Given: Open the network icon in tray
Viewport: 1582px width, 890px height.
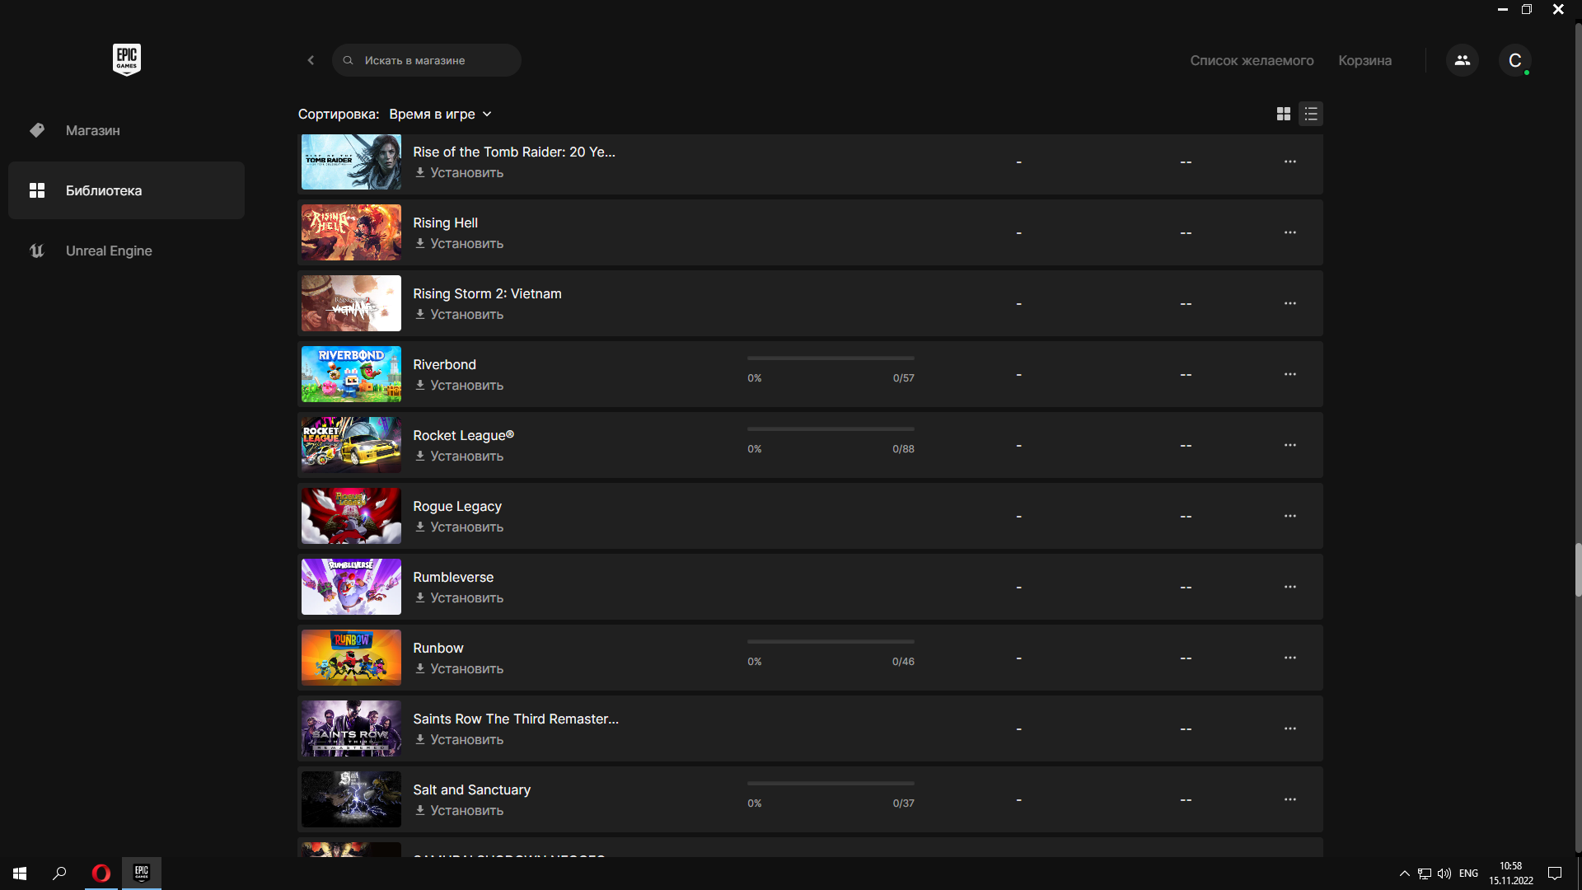Looking at the screenshot, I should point(1425,874).
